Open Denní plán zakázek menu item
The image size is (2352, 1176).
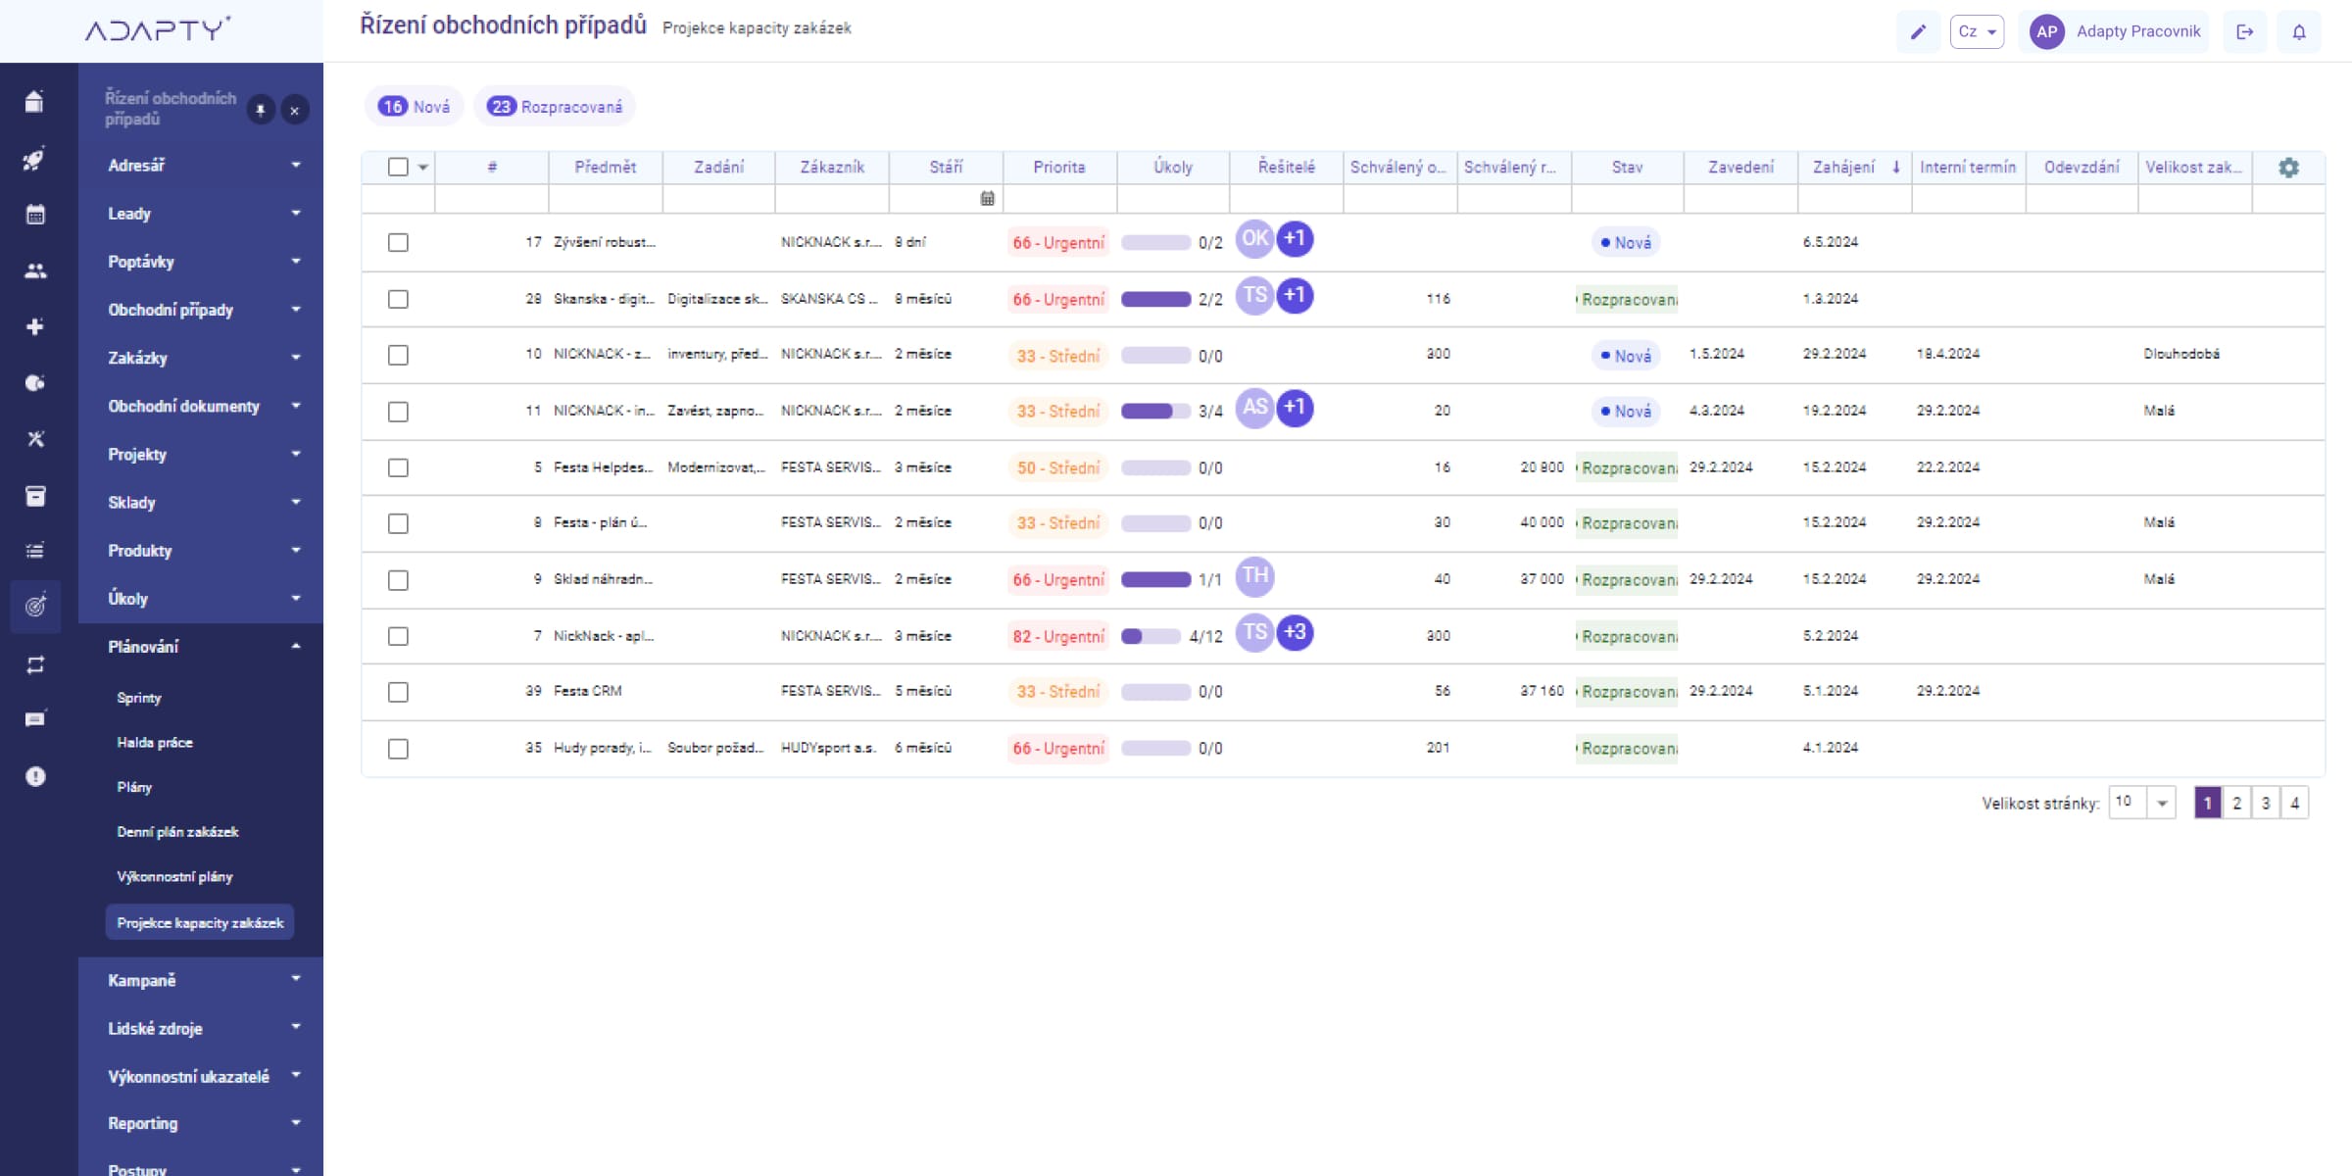(178, 832)
